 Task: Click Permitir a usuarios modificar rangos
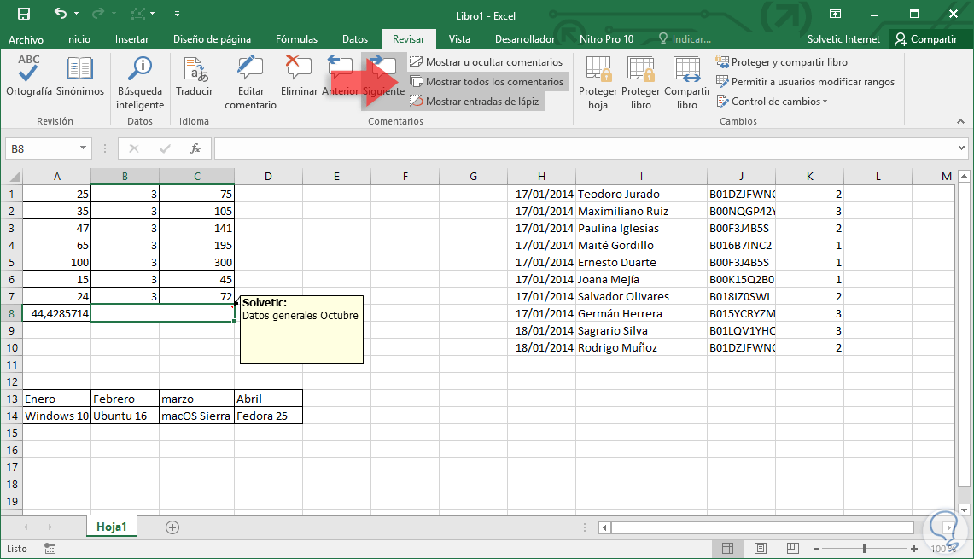coord(805,81)
